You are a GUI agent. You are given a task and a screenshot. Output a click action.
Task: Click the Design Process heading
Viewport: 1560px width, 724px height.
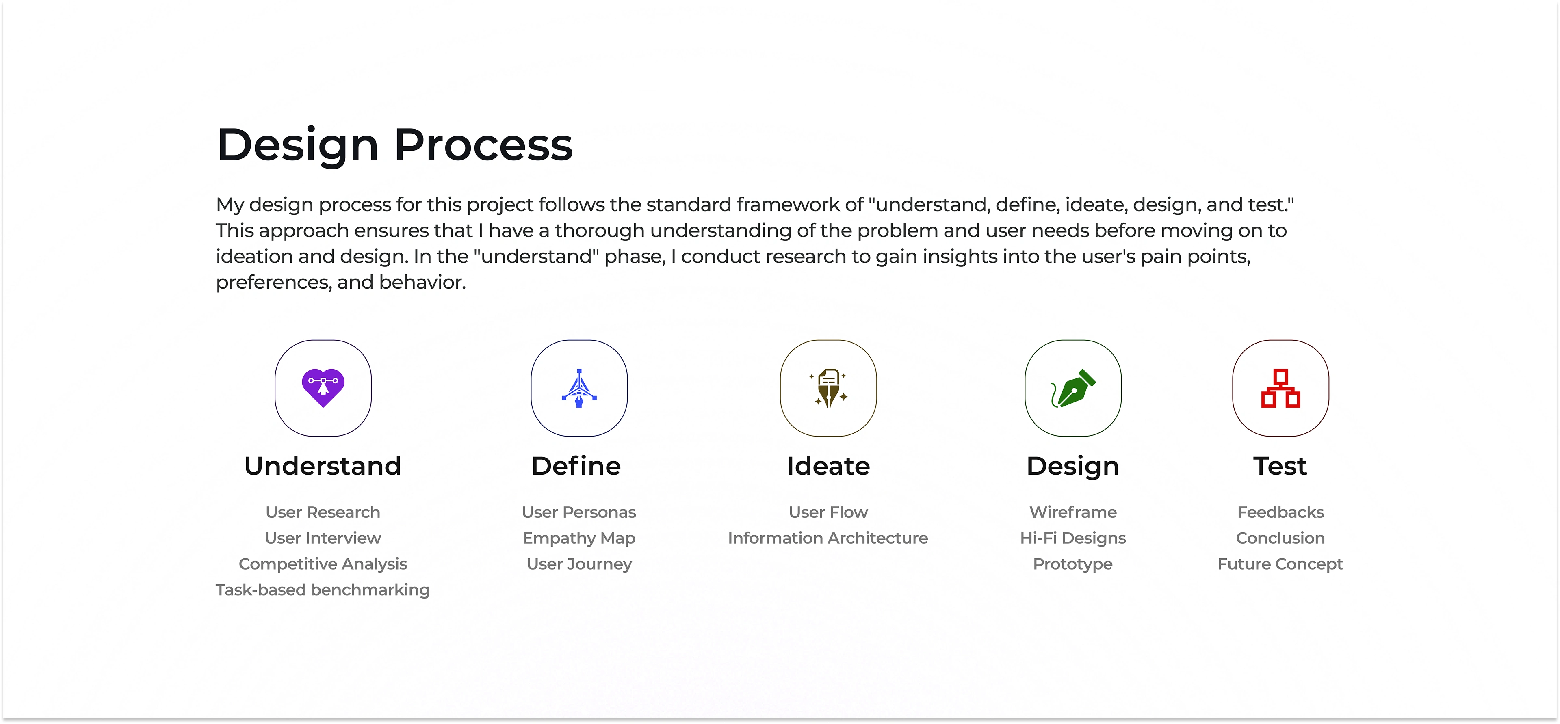(394, 145)
